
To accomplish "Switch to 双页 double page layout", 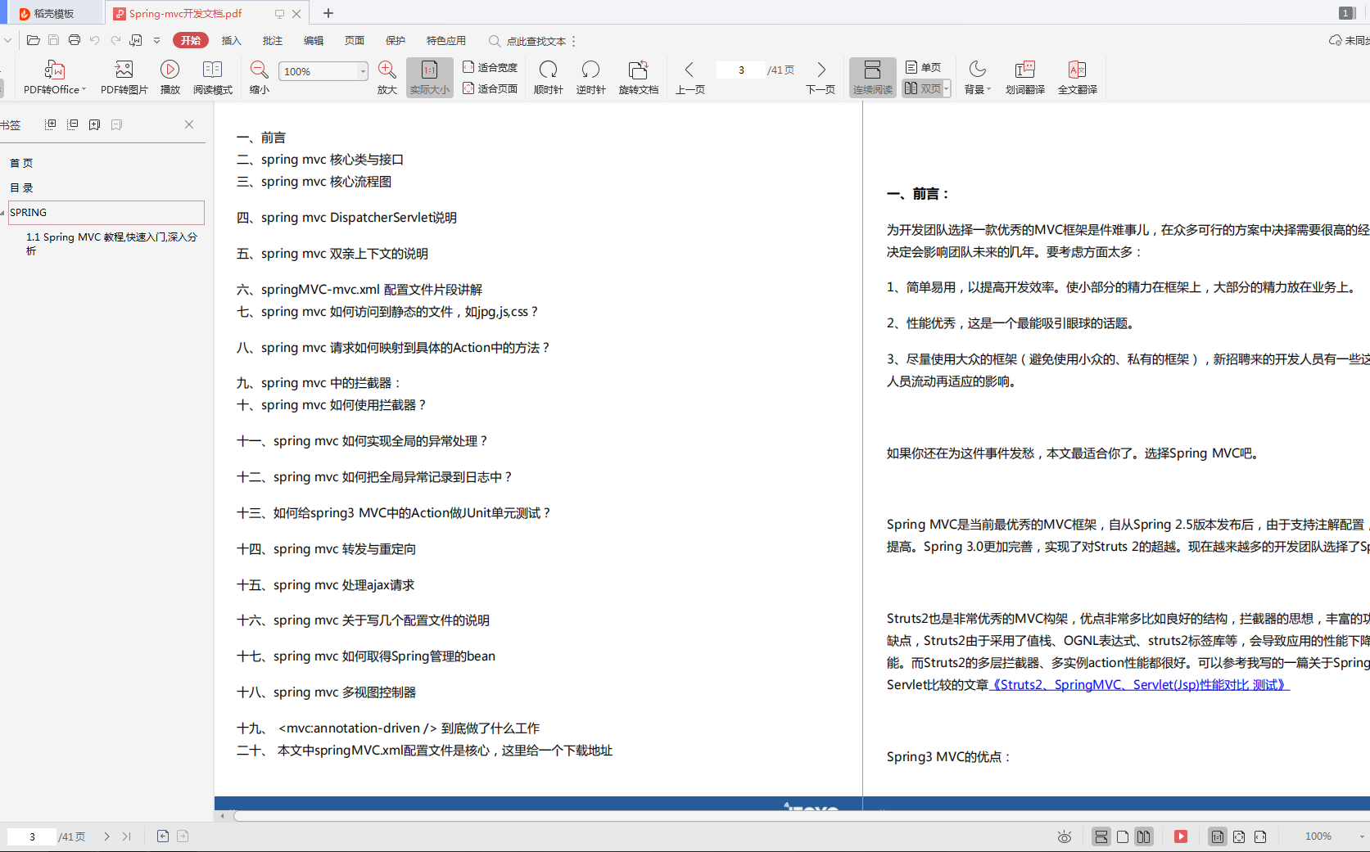I will click(x=923, y=88).
